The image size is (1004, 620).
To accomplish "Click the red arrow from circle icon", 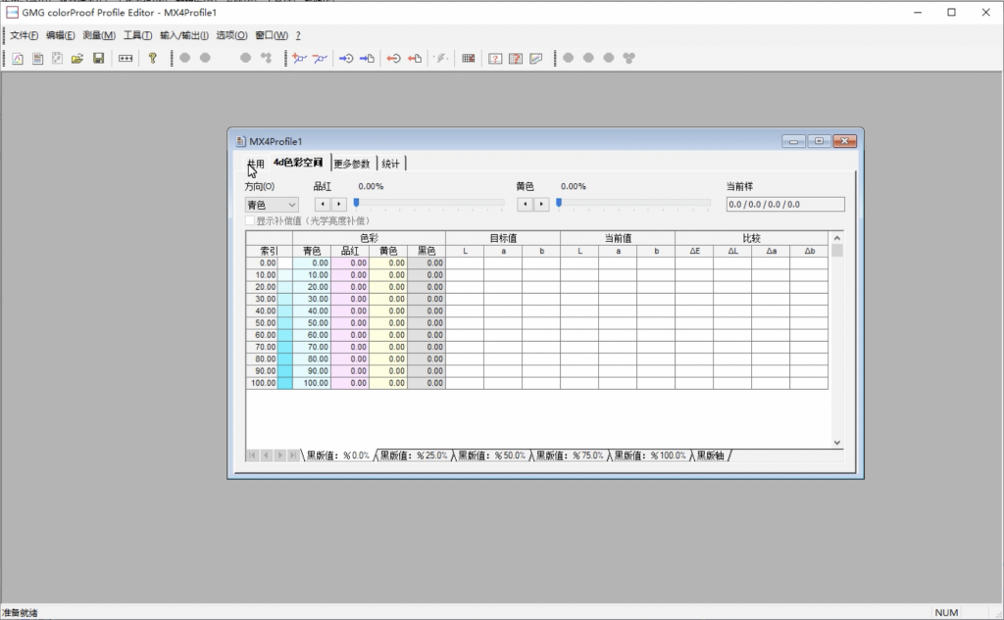I will (394, 58).
